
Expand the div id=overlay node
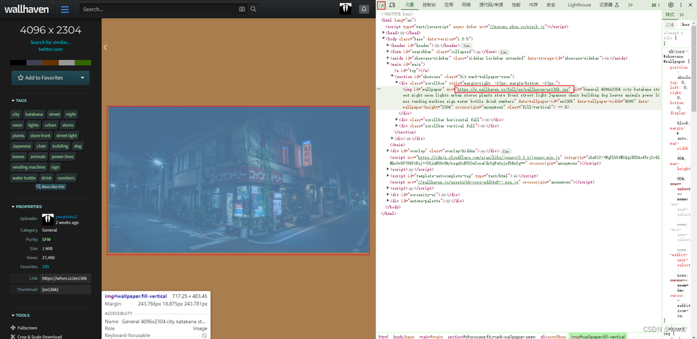[388, 151]
